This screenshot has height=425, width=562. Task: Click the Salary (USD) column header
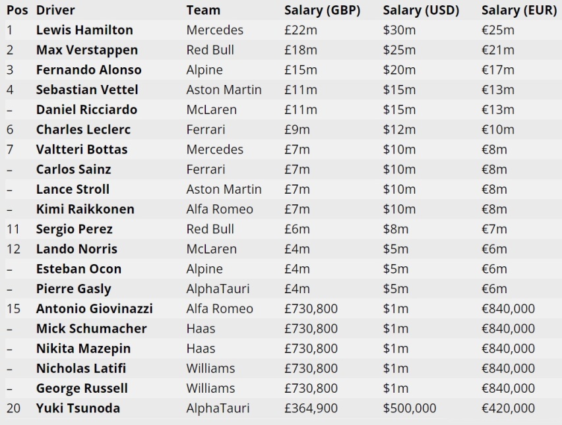tap(421, 10)
